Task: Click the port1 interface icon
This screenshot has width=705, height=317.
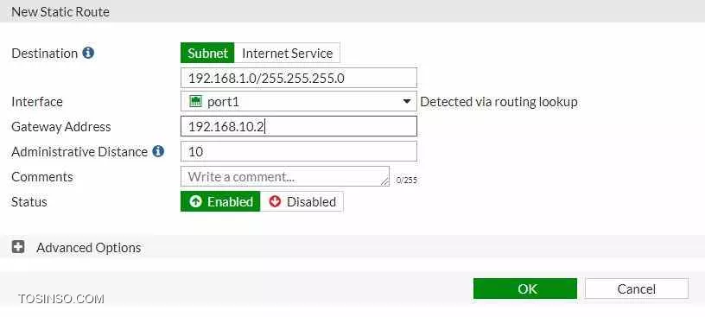Action: tap(195, 102)
